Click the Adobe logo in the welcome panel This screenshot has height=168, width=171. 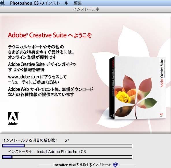(x=13, y=119)
